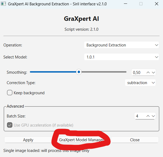The image size is (163, 157).
Task: Click the 'Advanced' group label
Action: click(x=15, y=106)
